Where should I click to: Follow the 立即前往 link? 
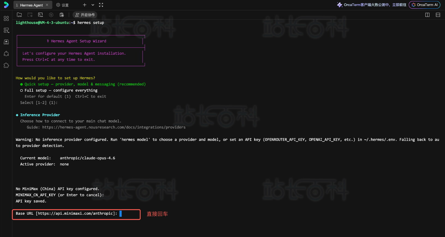point(399,5)
